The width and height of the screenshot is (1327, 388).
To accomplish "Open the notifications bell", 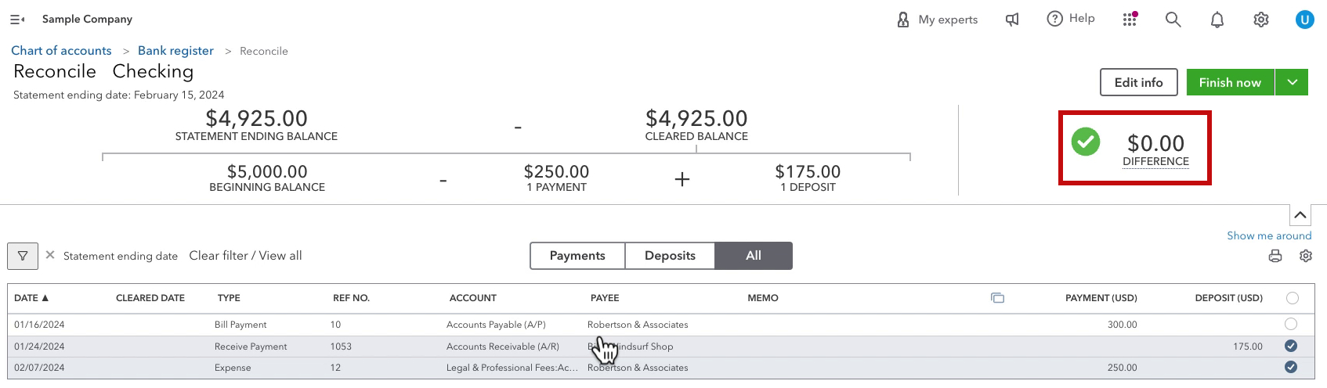I will pyautogui.click(x=1217, y=20).
